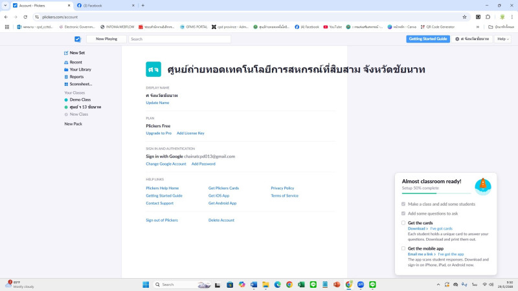Image resolution: width=518 pixels, height=291 pixels.
Task: Select the Demo Class
Action: point(78,100)
